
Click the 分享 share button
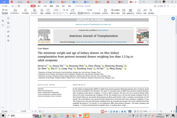(x=160, y=6)
